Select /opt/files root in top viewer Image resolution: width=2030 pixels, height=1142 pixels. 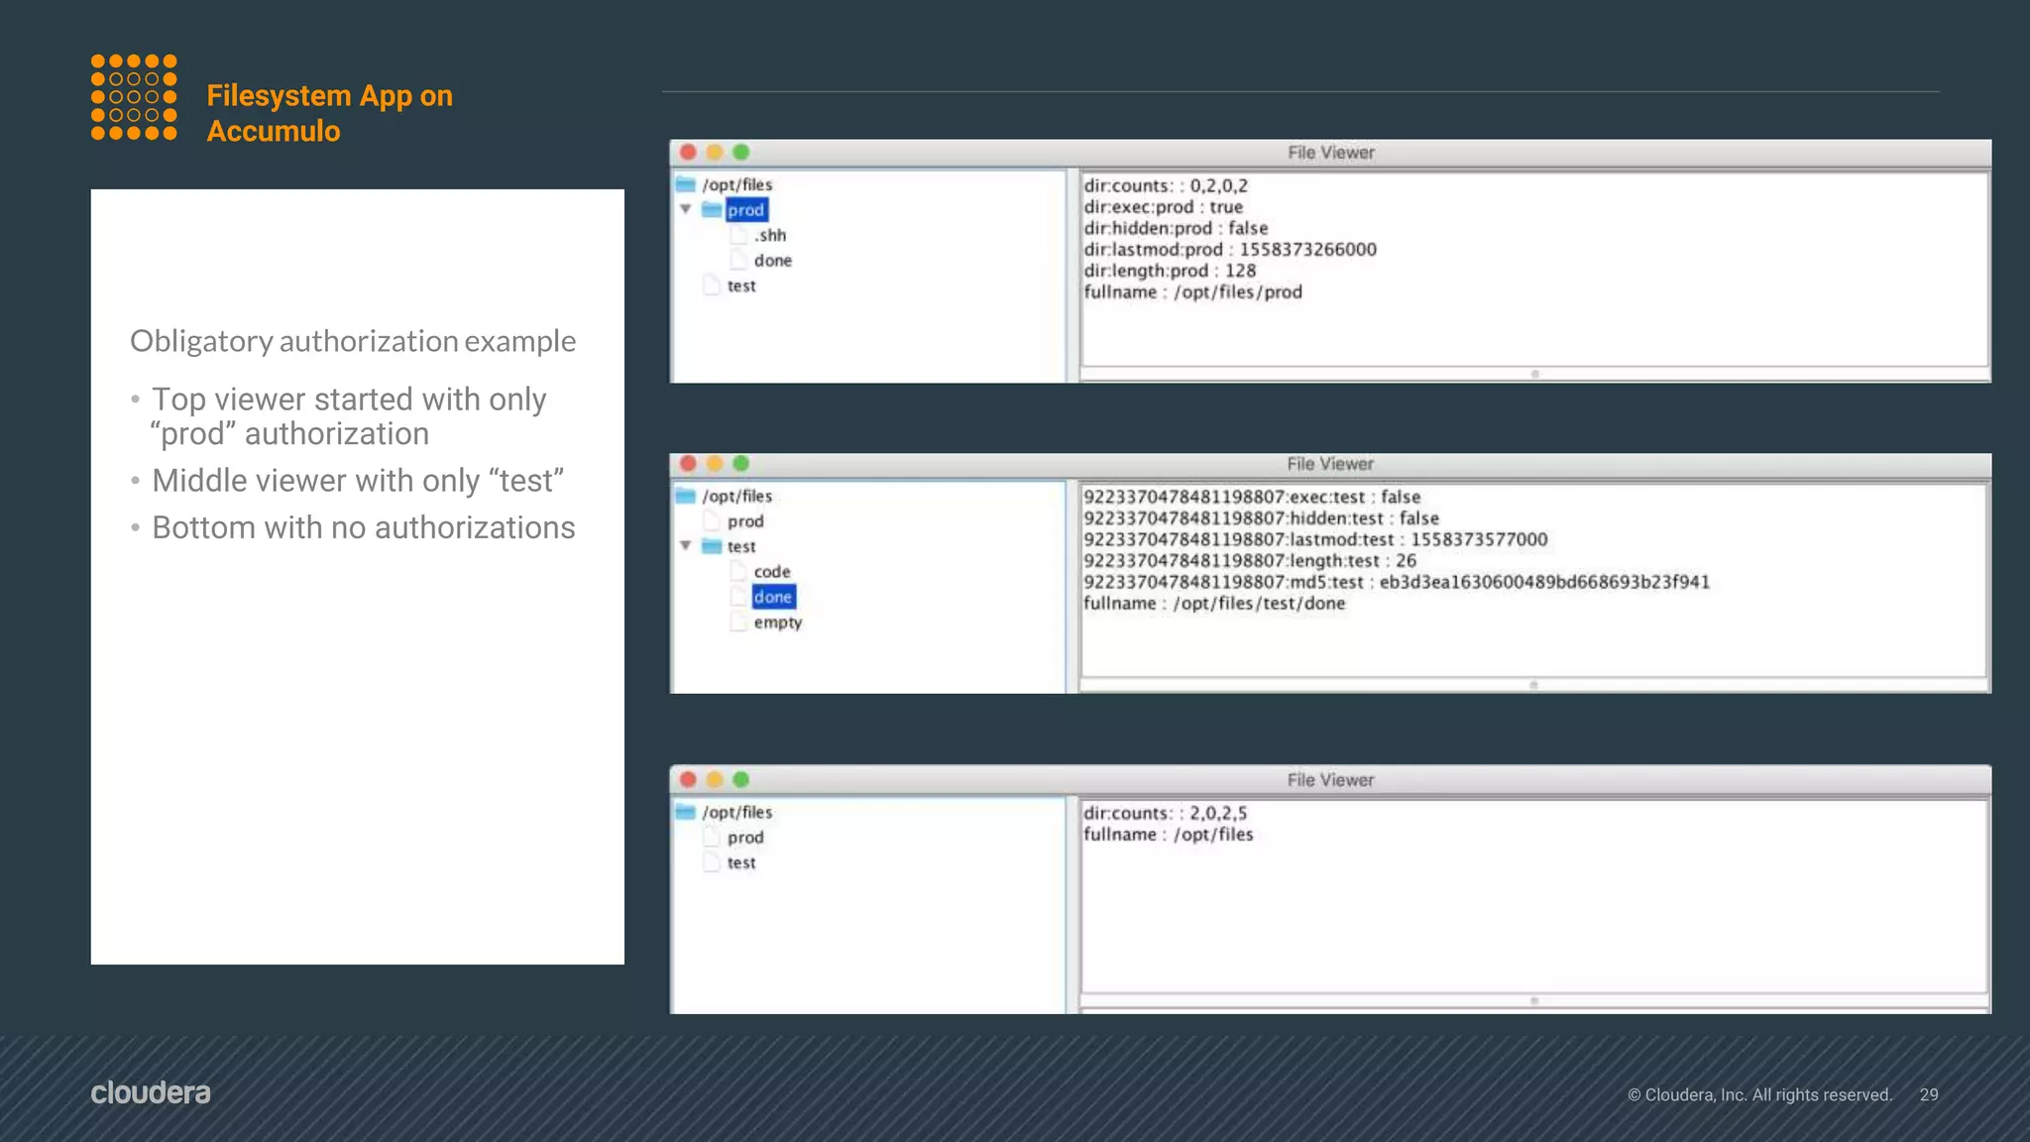tap(737, 184)
